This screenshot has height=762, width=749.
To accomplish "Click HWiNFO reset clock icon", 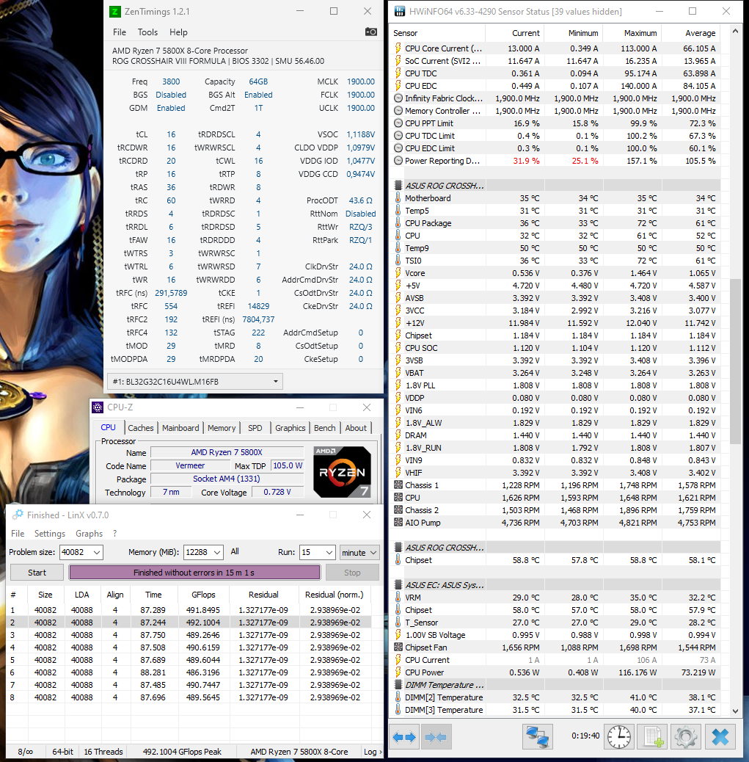I will (619, 737).
